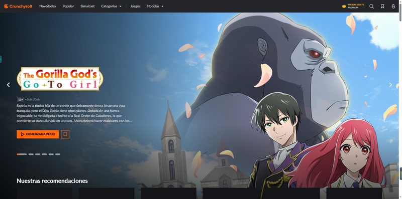Click the series description starting "Sophia es la tímida"
The image size is (402, 199).
(74, 113)
